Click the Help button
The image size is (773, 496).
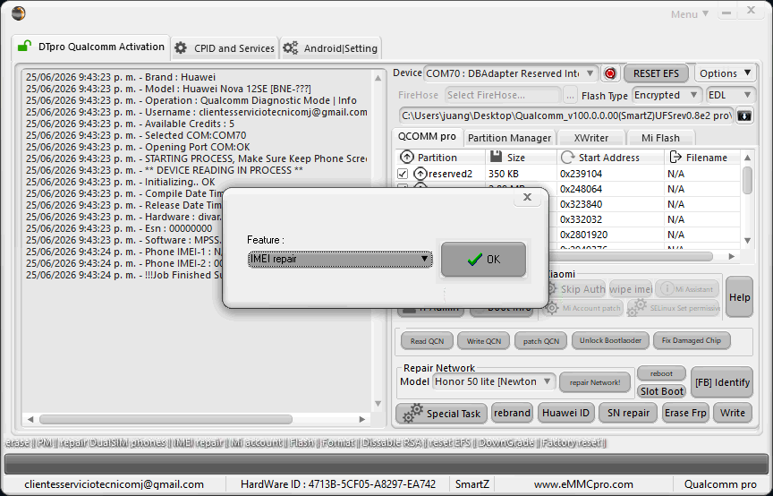pyautogui.click(x=740, y=297)
